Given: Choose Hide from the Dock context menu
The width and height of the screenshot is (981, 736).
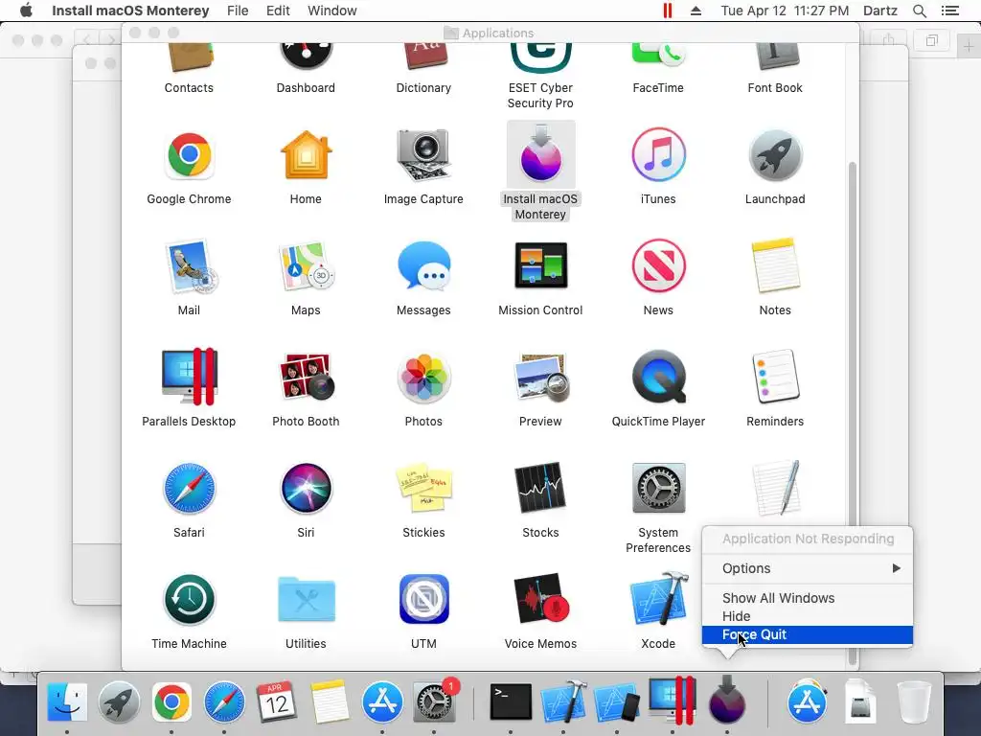Looking at the screenshot, I should click(x=807, y=616).
